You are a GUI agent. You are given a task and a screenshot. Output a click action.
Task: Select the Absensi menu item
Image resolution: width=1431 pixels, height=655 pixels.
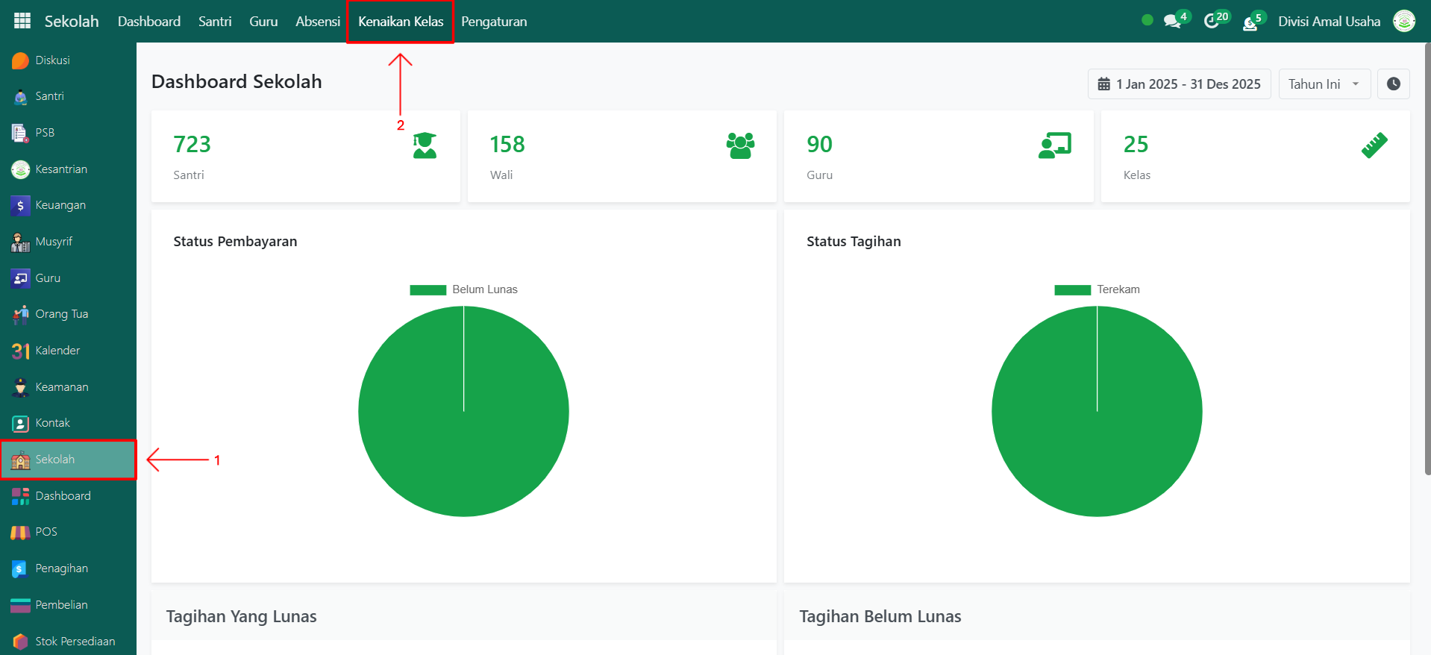click(x=318, y=22)
